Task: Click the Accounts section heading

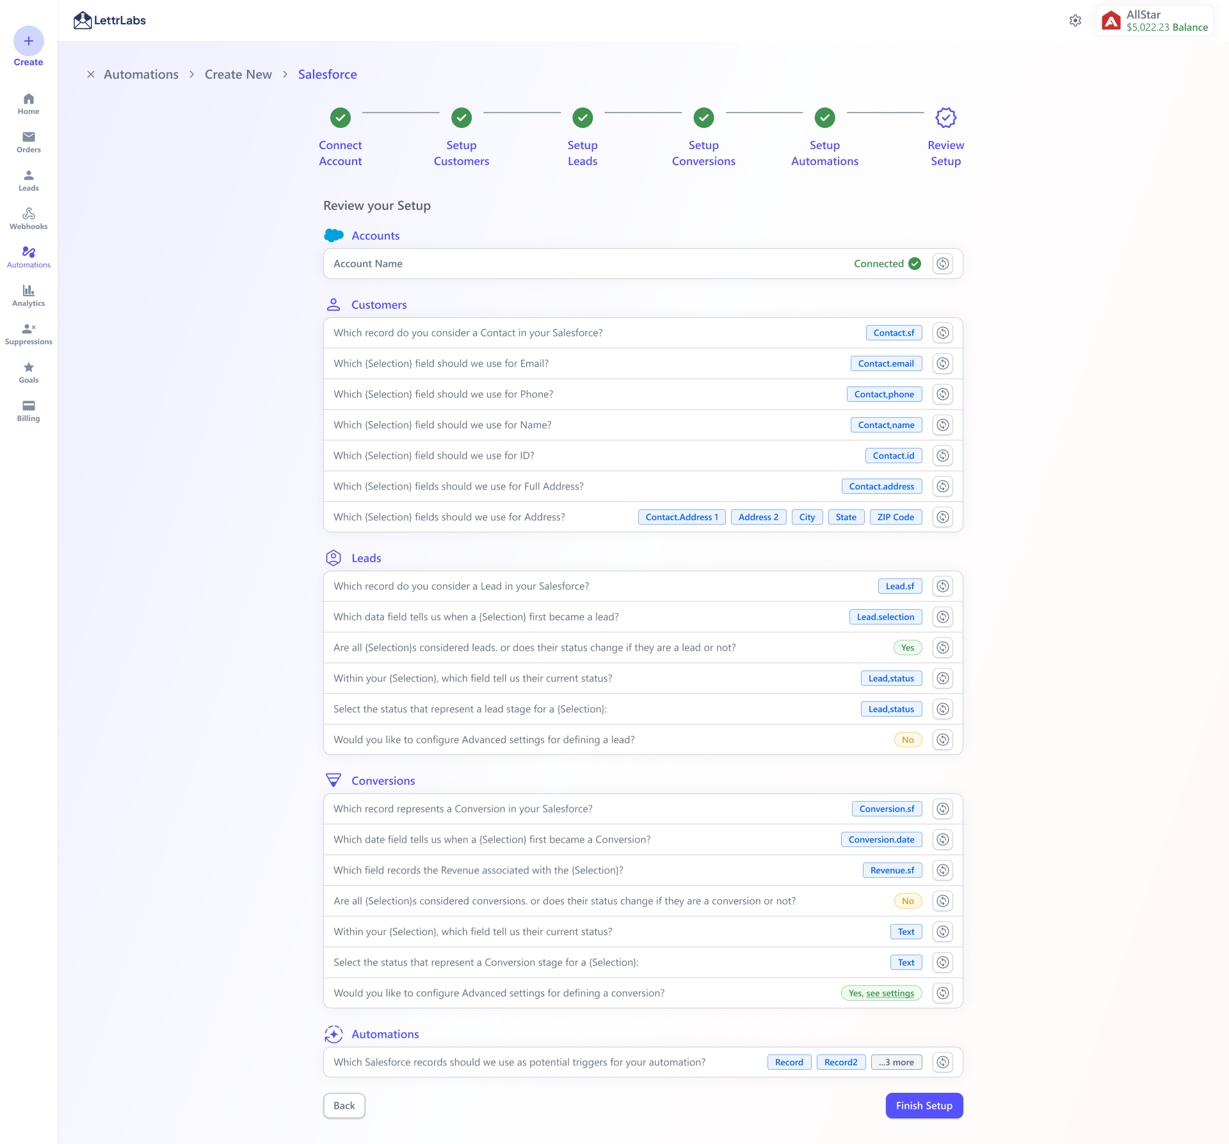Action: (375, 235)
